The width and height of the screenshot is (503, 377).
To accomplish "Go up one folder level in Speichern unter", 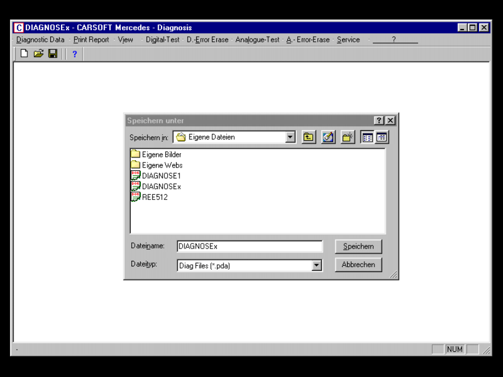I will [308, 137].
